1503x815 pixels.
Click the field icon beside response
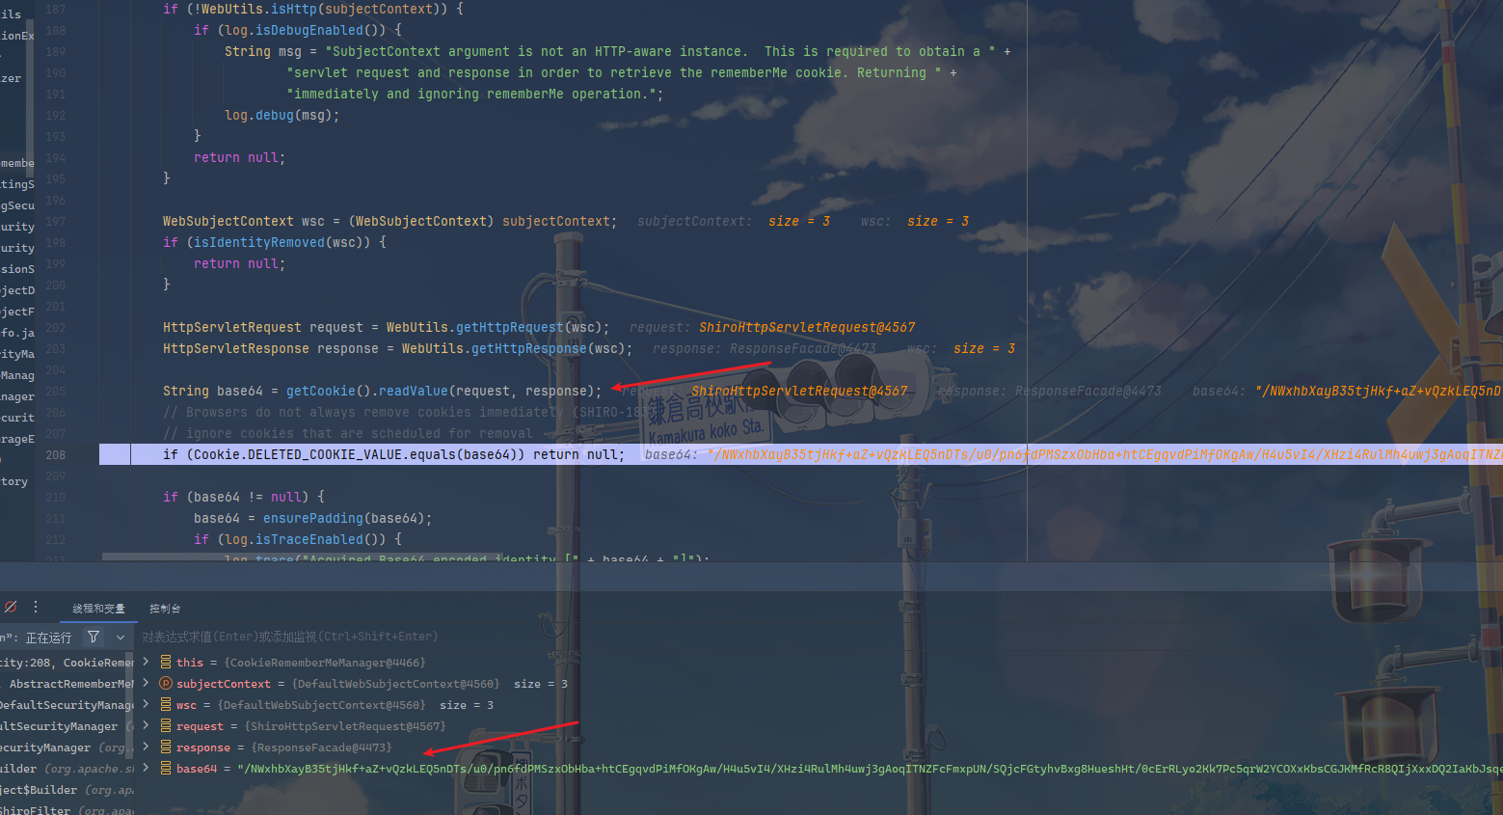click(x=166, y=747)
